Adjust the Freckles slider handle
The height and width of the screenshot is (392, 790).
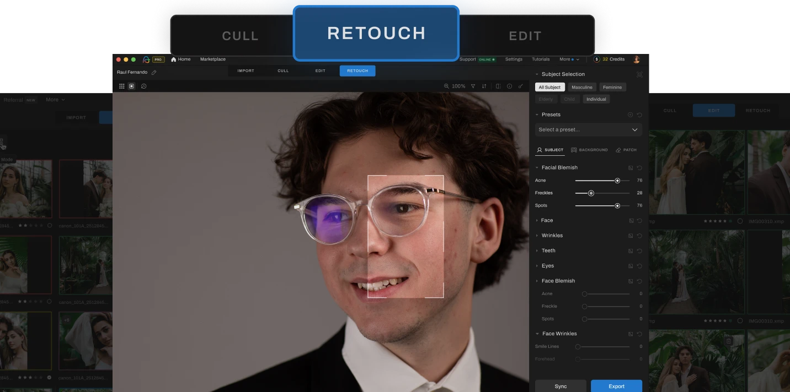coord(591,193)
